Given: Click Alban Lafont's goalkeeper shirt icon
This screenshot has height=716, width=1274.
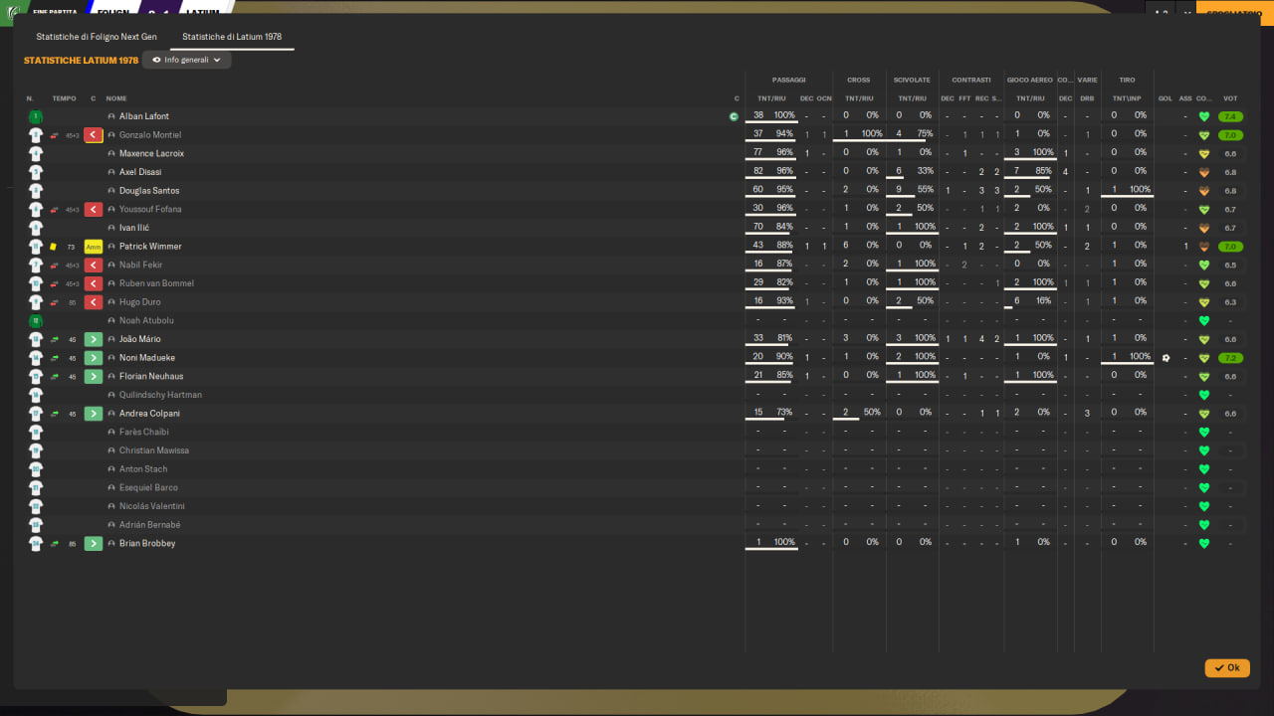Looking at the screenshot, I should tap(36, 116).
